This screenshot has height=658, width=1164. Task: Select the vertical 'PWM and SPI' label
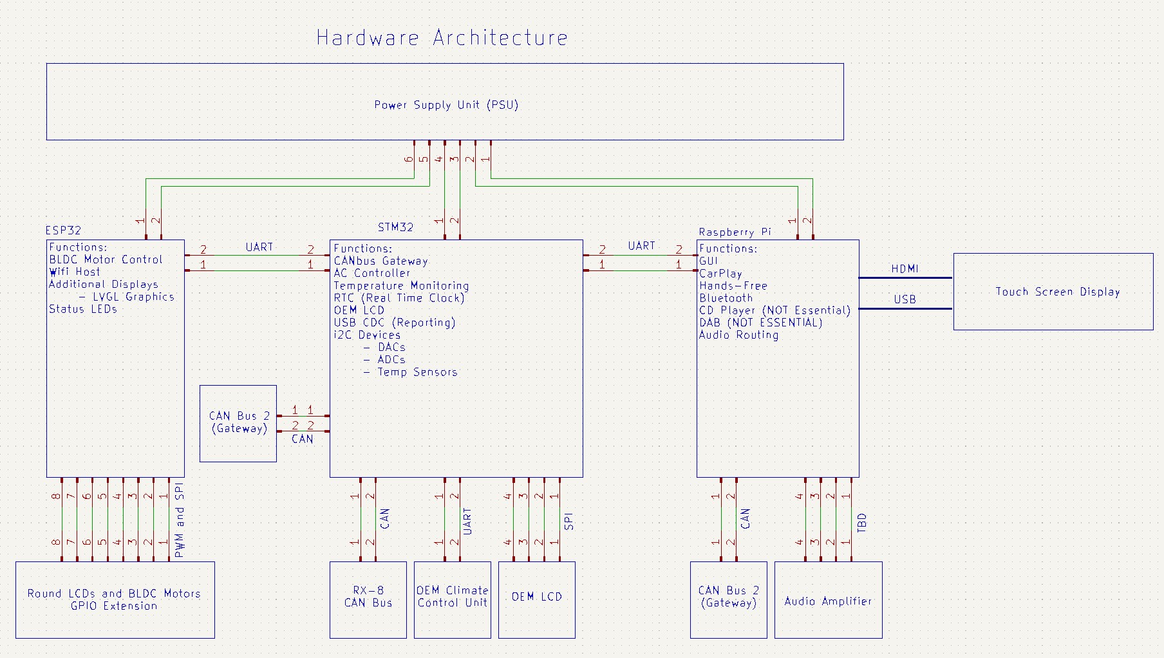180,520
